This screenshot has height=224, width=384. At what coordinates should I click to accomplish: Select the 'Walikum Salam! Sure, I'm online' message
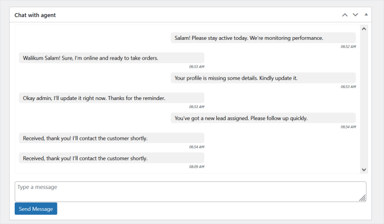pyautogui.click(x=111, y=58)
